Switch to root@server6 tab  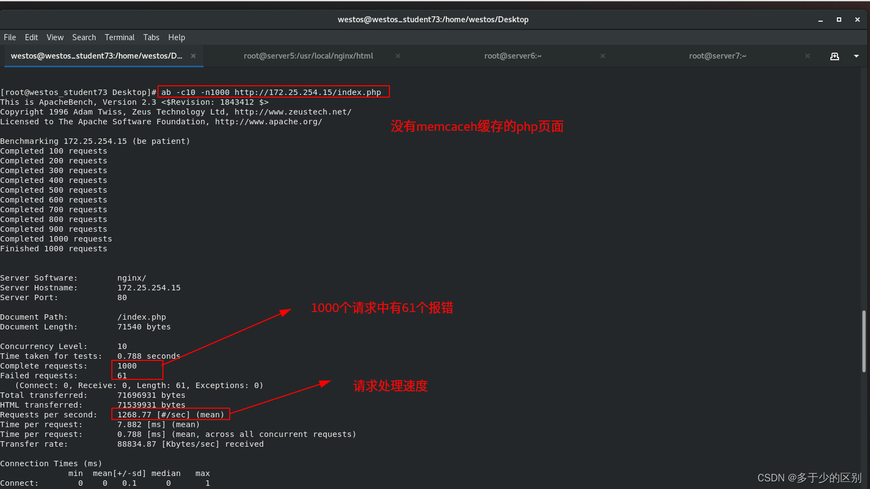point(513,56)
